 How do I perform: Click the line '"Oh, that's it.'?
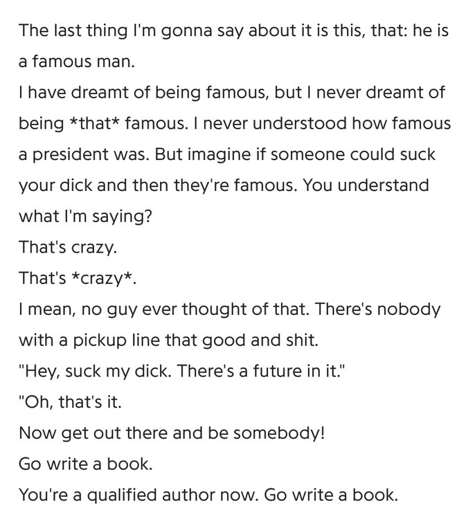pos(70,402)
